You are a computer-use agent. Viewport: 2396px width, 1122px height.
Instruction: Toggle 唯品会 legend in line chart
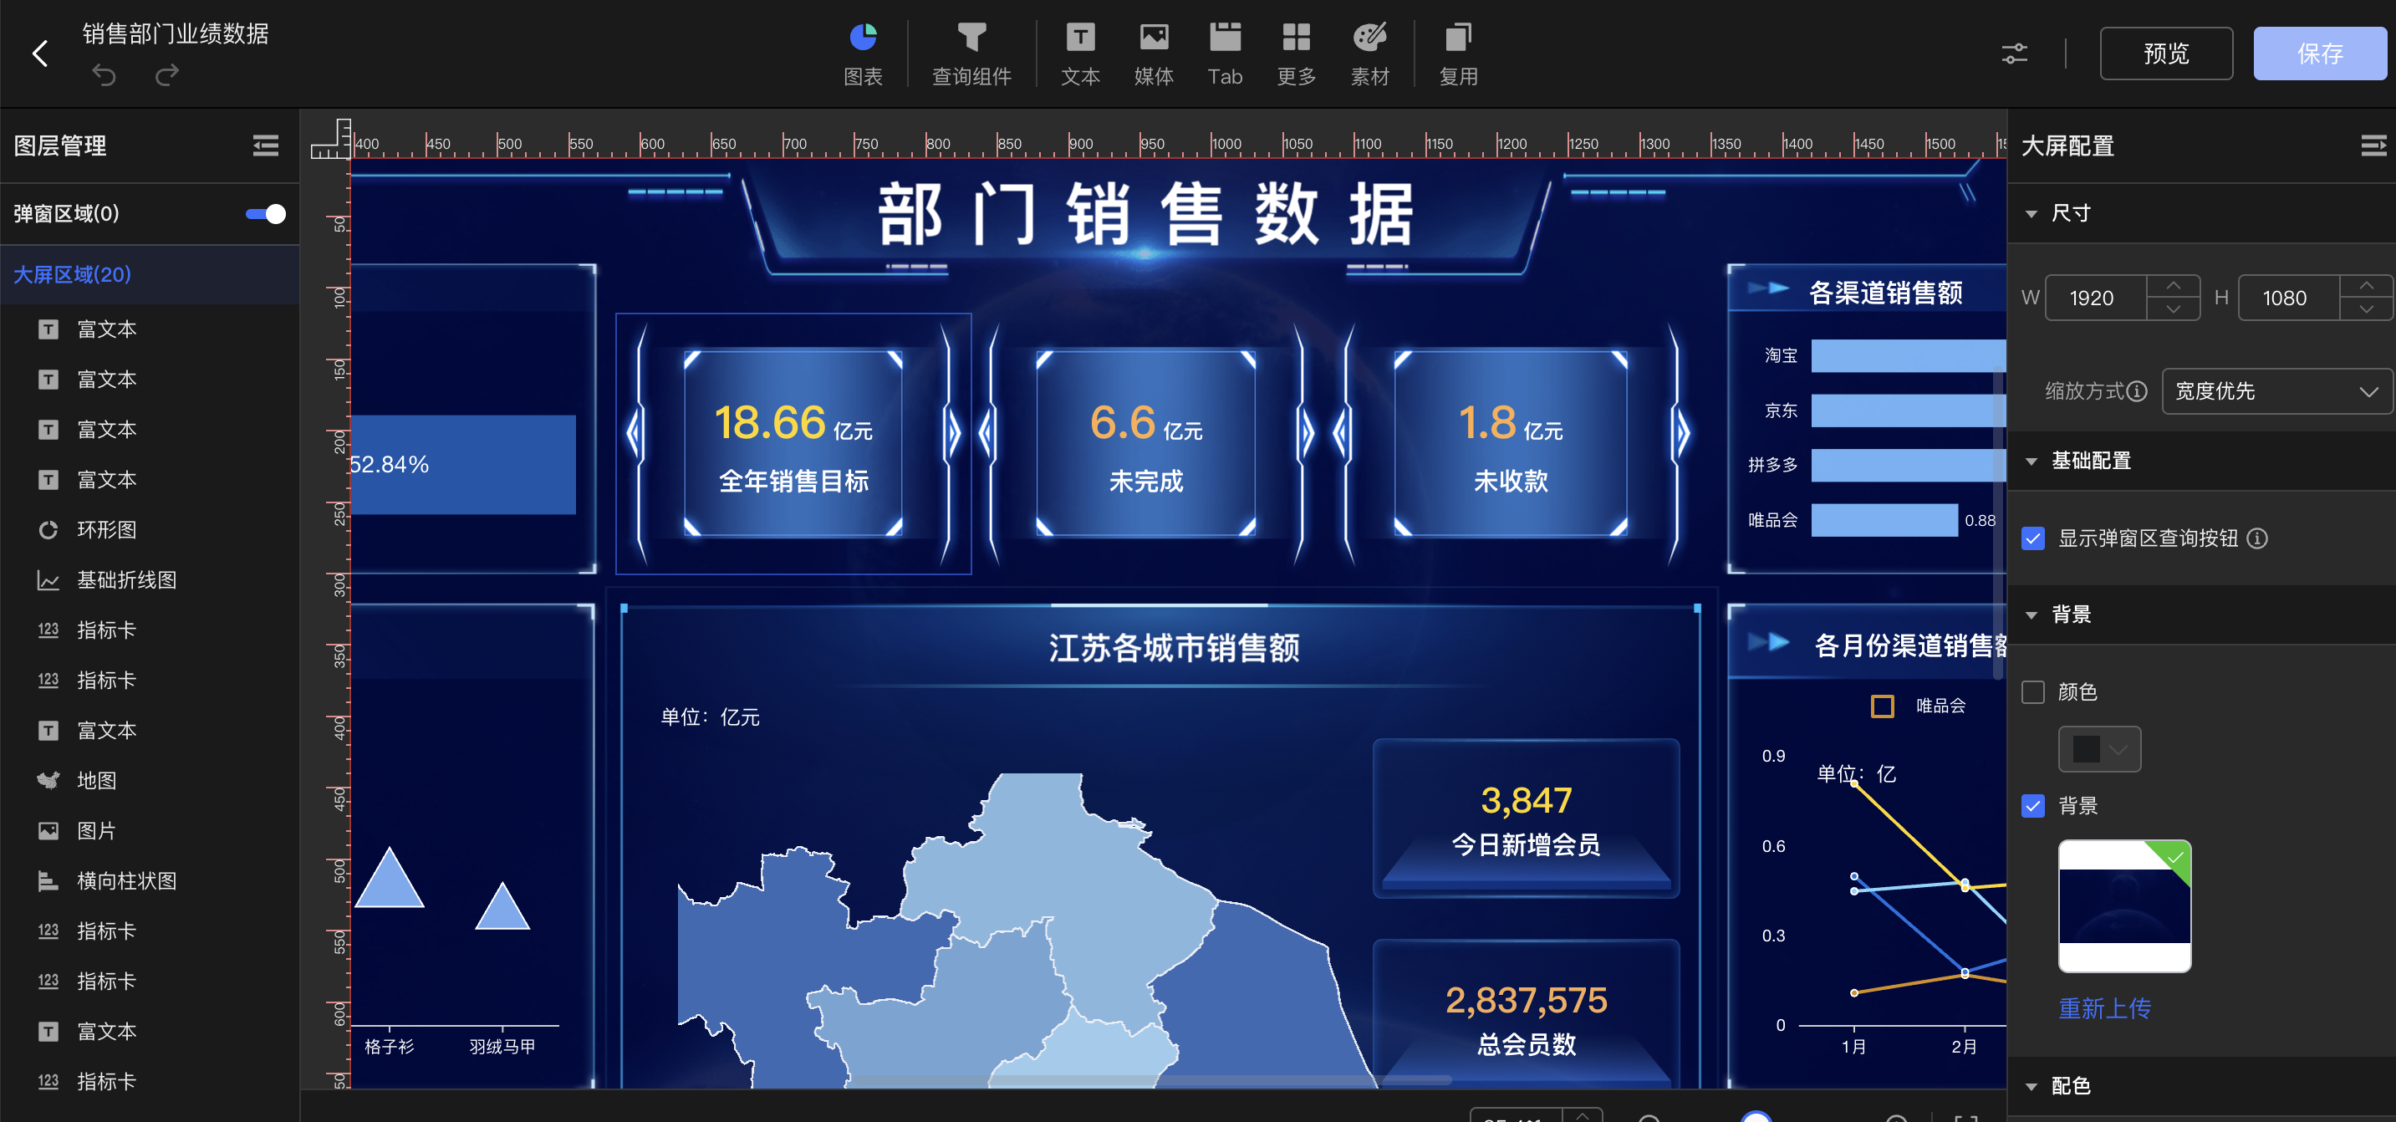pos(1917,705)
